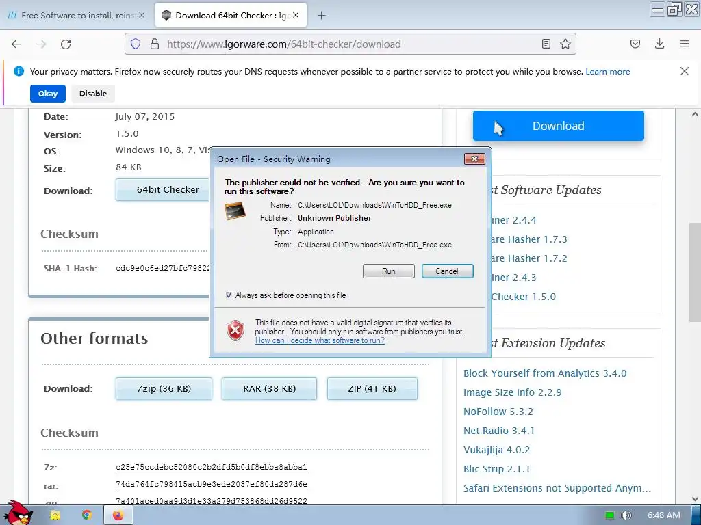Click the July 07, 2015 date value

(x=145, y=117)
